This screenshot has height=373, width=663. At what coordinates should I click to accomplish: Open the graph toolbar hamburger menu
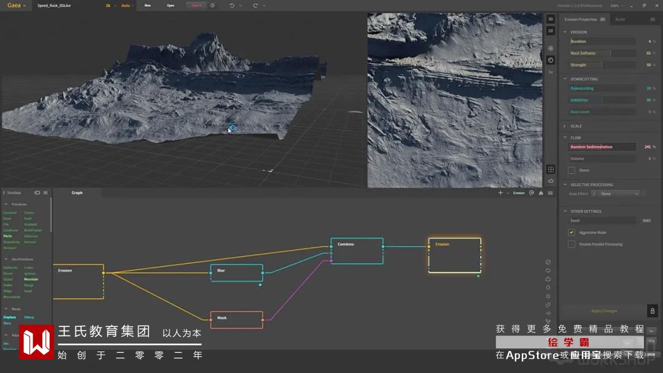(x=550, y=193)
